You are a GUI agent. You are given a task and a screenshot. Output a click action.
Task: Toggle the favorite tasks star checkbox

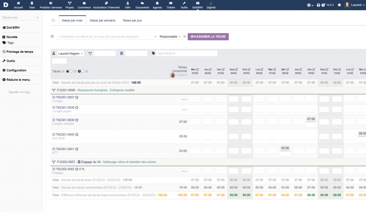71,71
